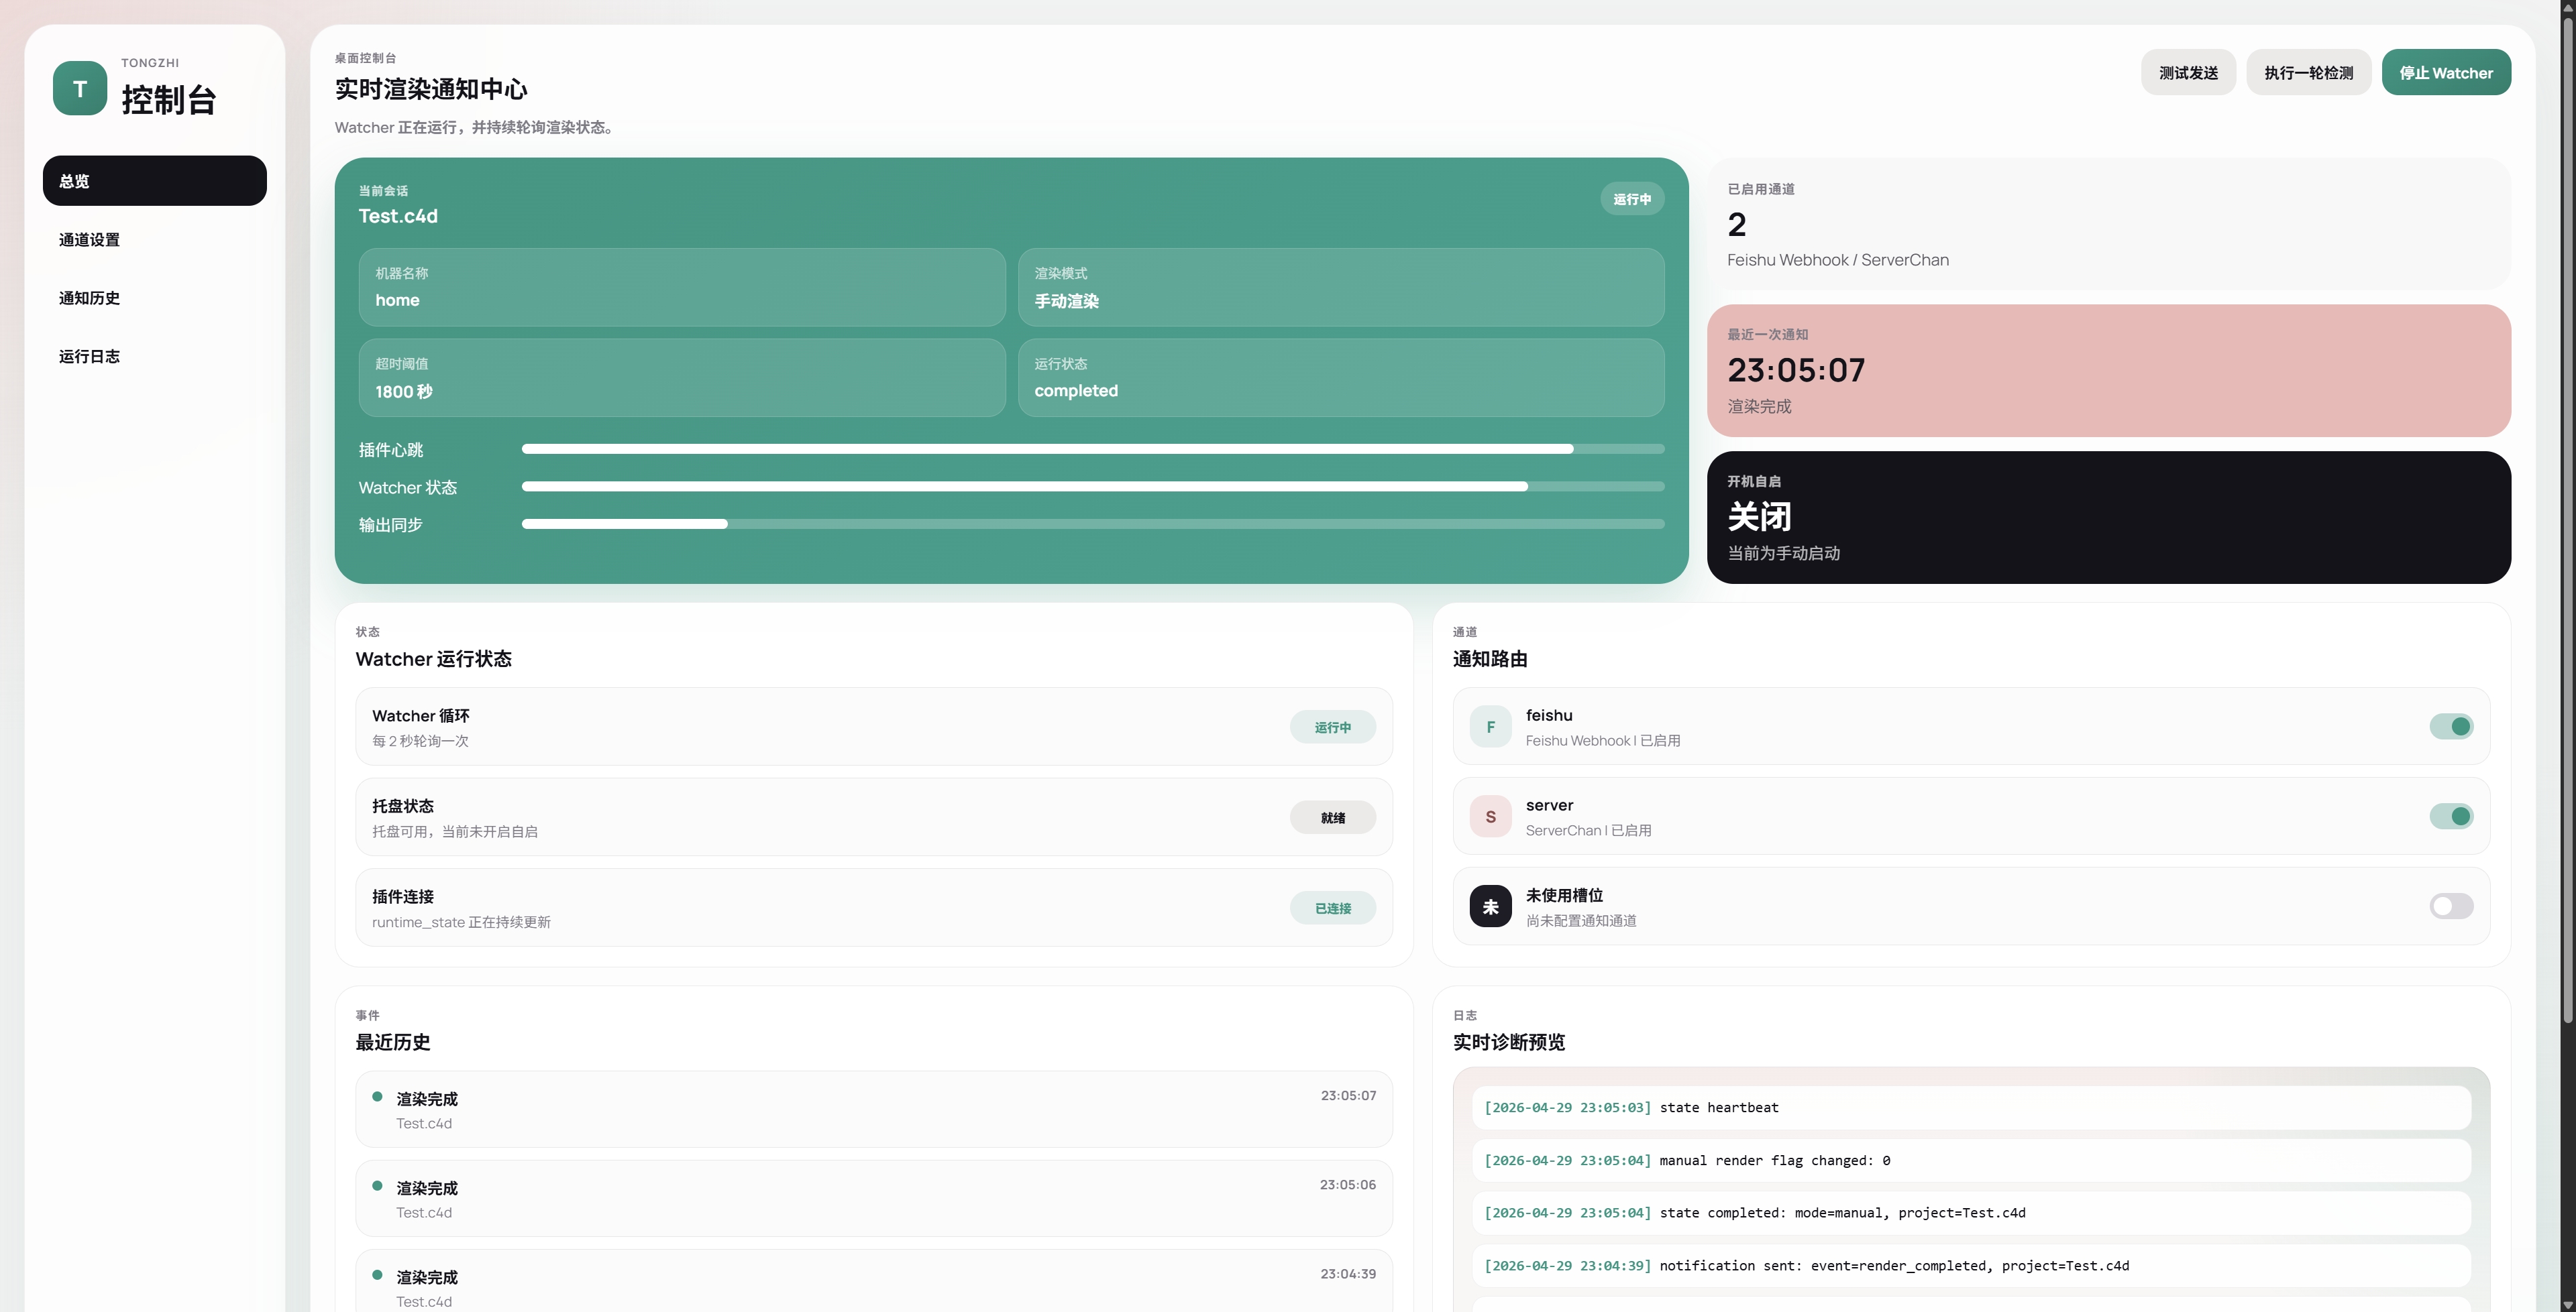Image resolution: width=2576 pixels, height=1312 pixels.
Task: Click the 超时阈值 1800 秒 field
Action: [682, 377]
